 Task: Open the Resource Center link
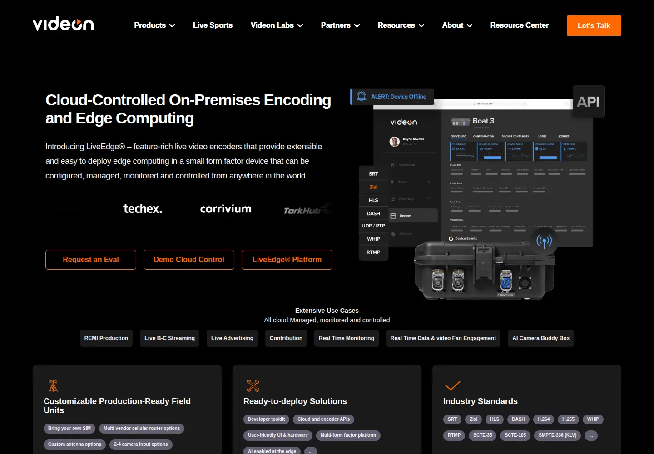pyautogui.click(x=519, y=25)
